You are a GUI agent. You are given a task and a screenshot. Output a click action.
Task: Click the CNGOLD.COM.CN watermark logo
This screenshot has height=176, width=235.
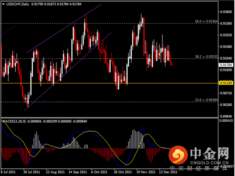pyautogui.click(x=199, y=156)
